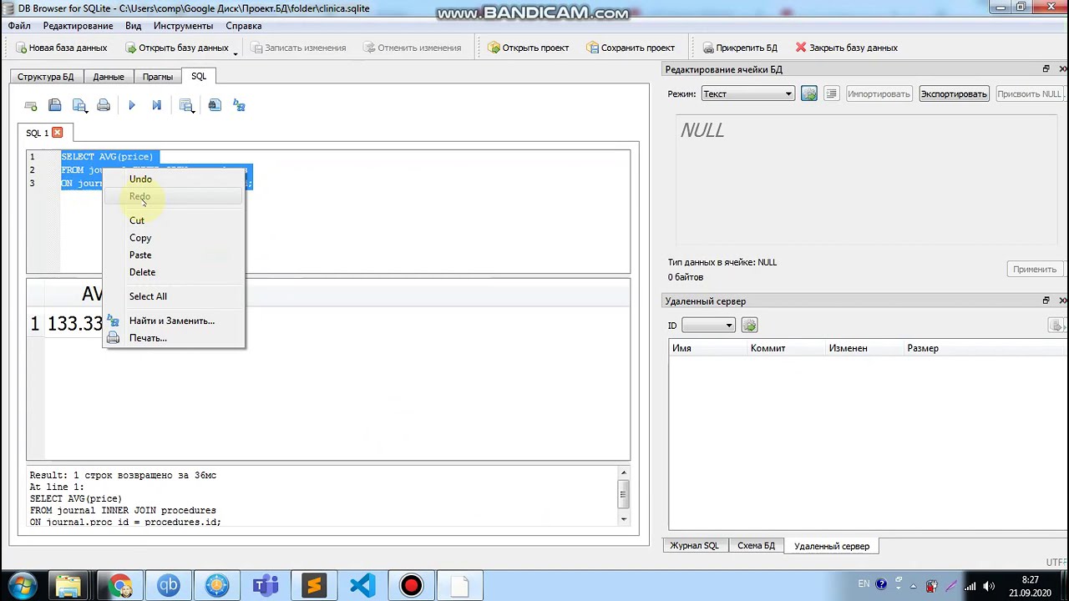Choose Undo from the context menu

(x=174, y=179)
